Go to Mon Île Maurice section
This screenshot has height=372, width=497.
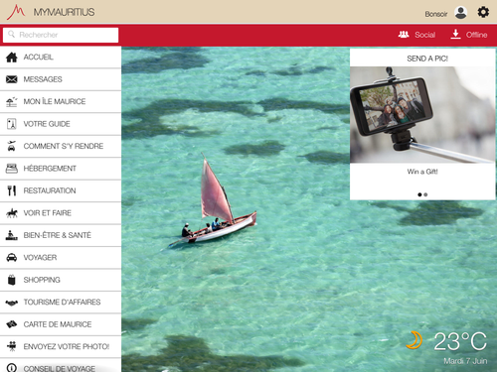click(61, 101)
